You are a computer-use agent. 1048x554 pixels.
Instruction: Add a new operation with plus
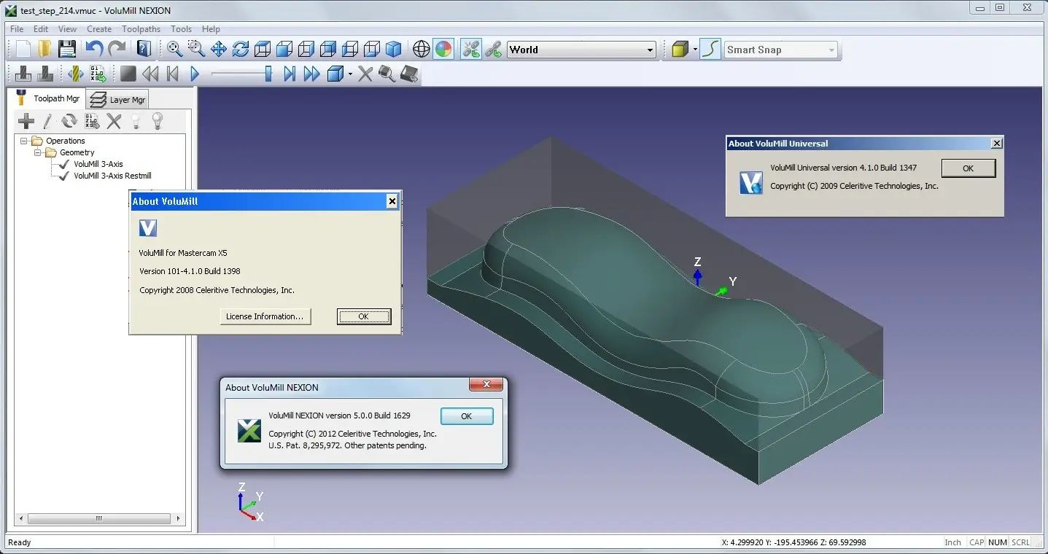[26, 121]
